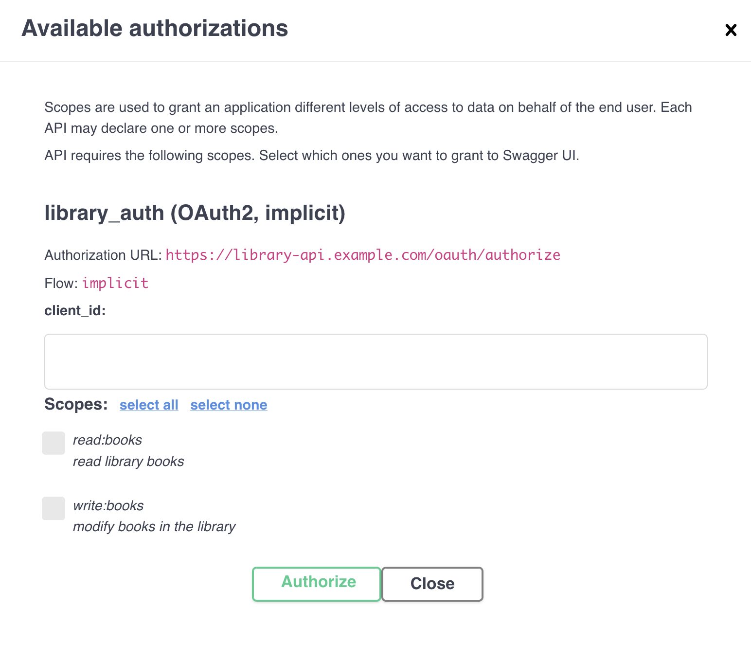Select the Available authorizations title
The image size is (751, 645).
(x=155, y=28)
